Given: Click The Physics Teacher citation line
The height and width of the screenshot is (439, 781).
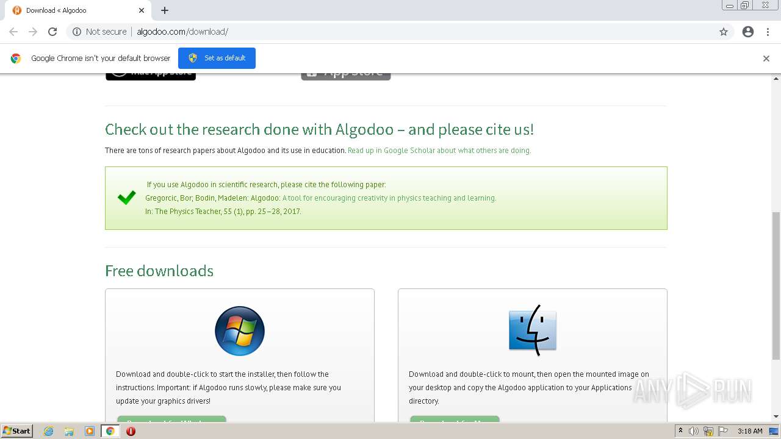Looking at the screenshot, I should [223, 211].
